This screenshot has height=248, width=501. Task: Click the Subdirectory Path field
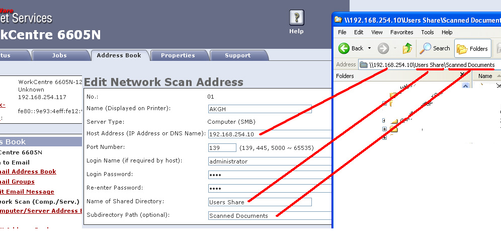pyautogui.click(x=270, y=216)
